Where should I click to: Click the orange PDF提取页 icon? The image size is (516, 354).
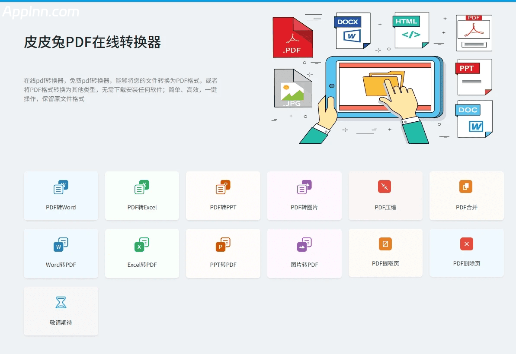[385, 243]
